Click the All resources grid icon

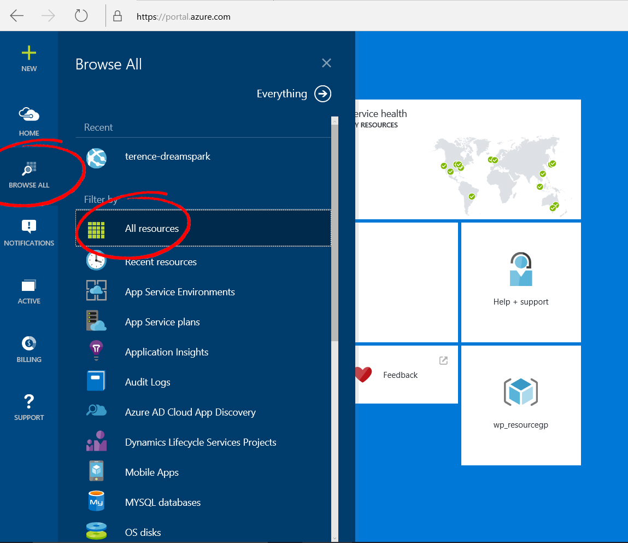[x=96, y=230]
